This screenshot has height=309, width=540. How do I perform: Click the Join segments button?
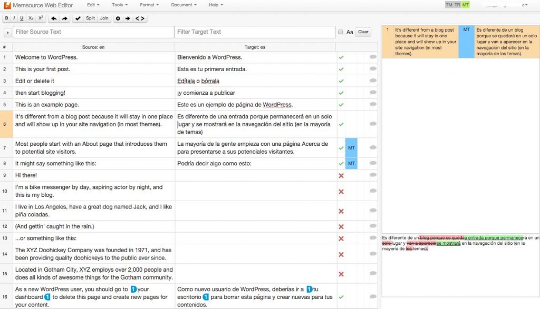point(104,18)
